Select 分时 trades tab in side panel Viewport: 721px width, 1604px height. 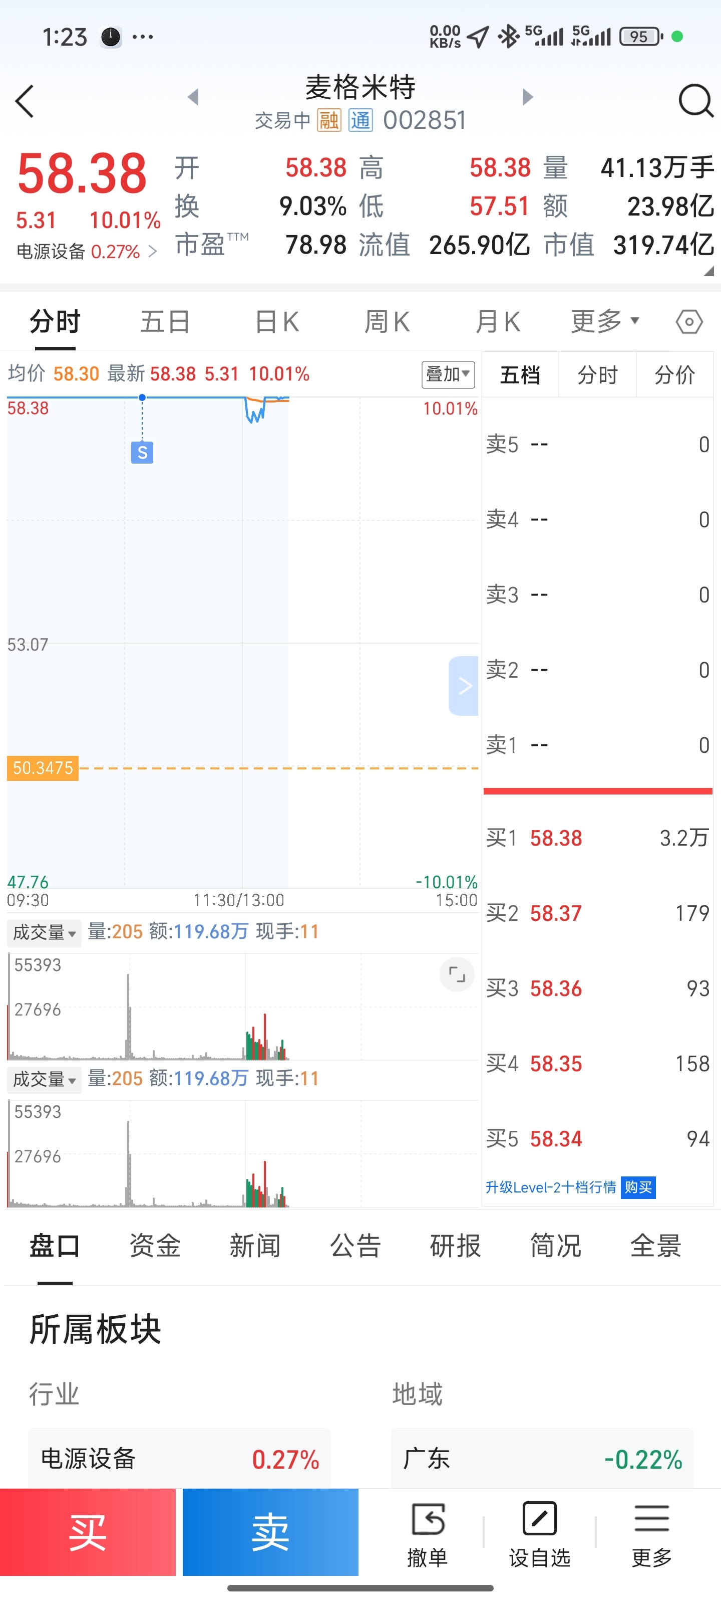[597, 375]
